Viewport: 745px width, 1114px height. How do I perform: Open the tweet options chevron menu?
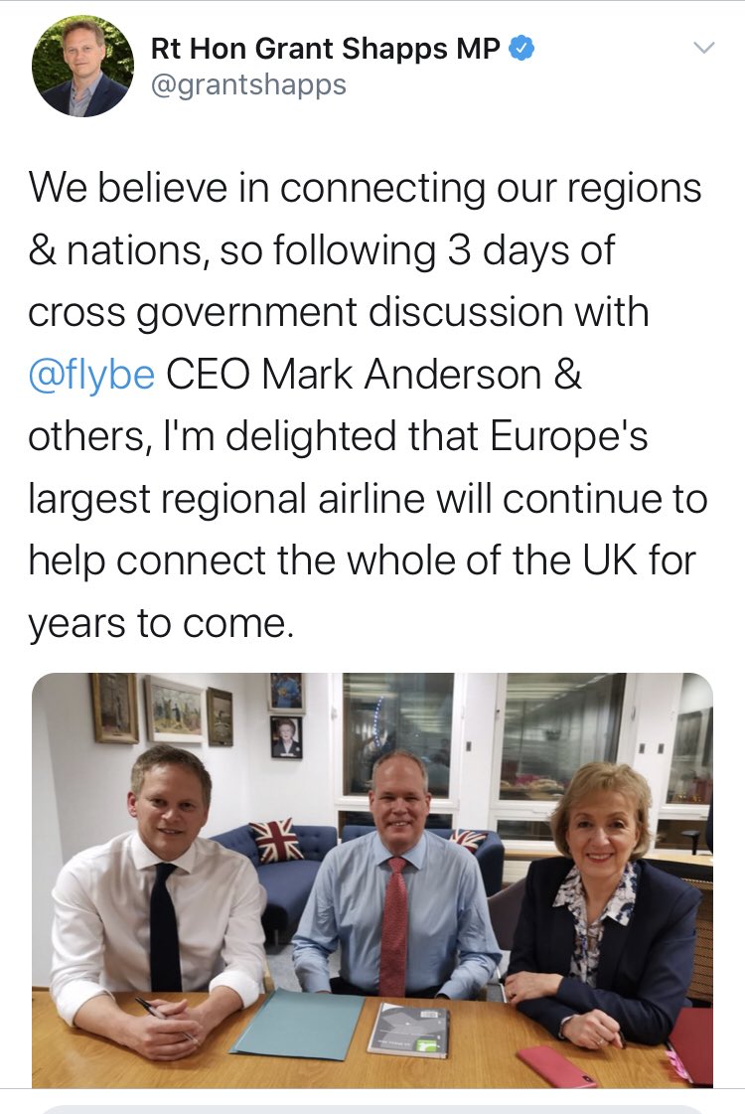pyautogui.click(x=703, y=49)
